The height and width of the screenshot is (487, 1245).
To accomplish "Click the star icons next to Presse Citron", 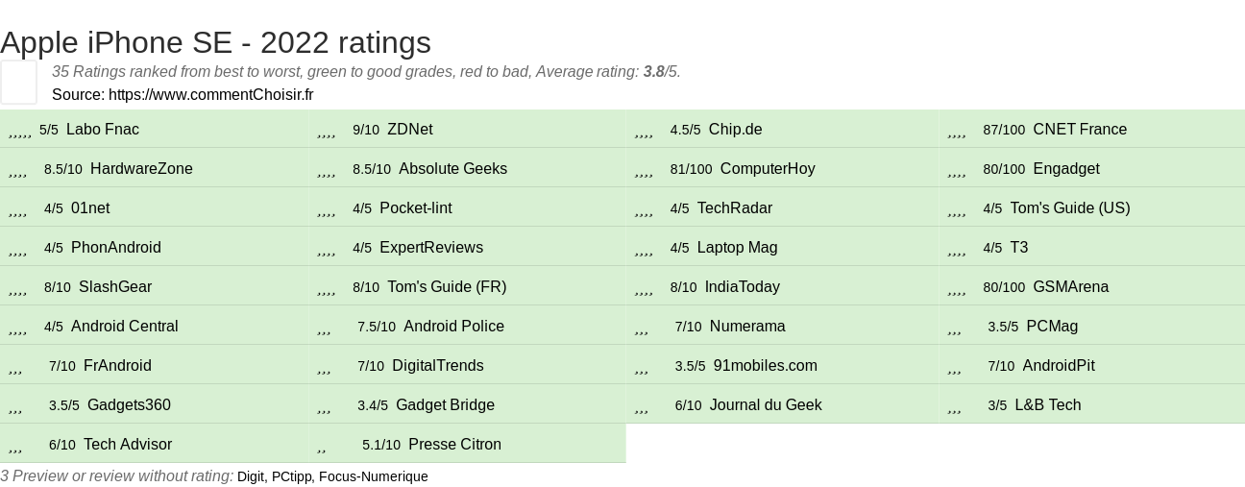I will pyautogui.click(x=322, y=446).
